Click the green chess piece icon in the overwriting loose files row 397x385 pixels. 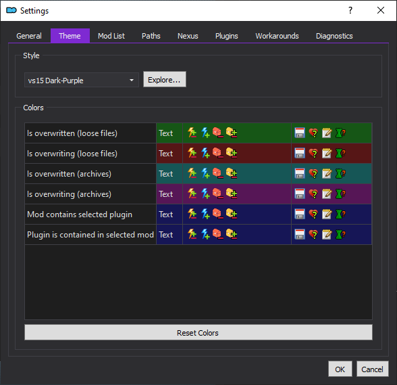[340, 153]
